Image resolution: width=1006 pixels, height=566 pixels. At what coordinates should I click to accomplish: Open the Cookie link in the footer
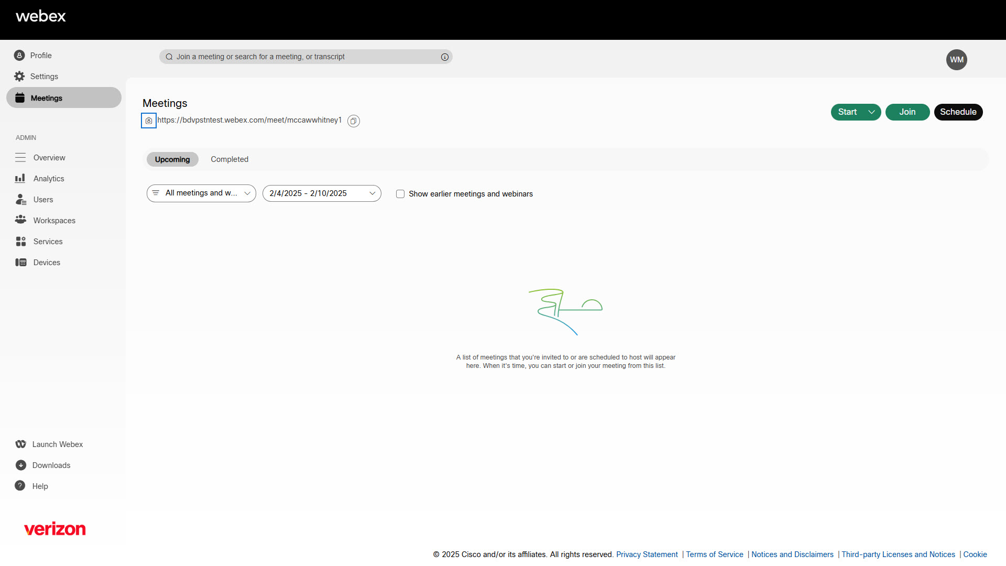[975, 554]
